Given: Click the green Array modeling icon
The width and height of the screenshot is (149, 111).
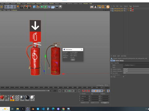Looking at the screenshot, I should 45,7.
